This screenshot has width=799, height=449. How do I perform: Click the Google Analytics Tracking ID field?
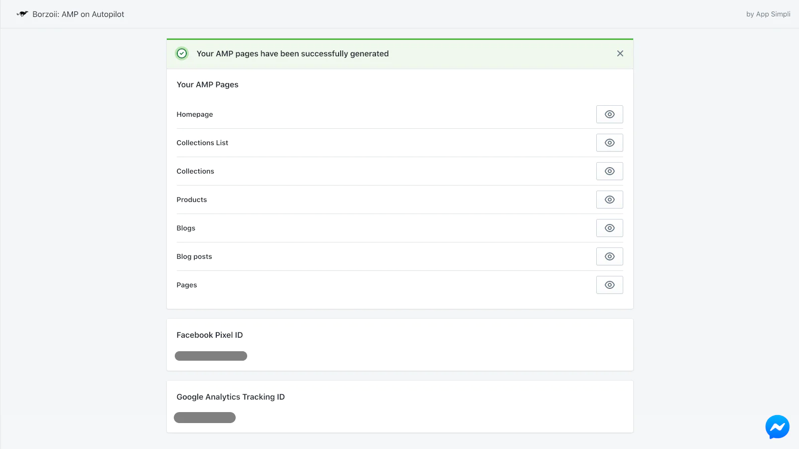coord(205,418)
